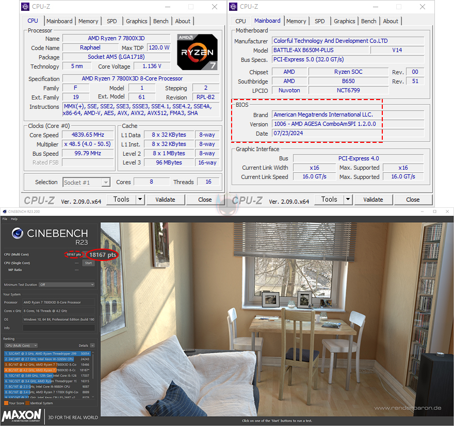Open the Socket #1 selection dropdown
Viewport: 454px width, 426px height.
(86, 183)
